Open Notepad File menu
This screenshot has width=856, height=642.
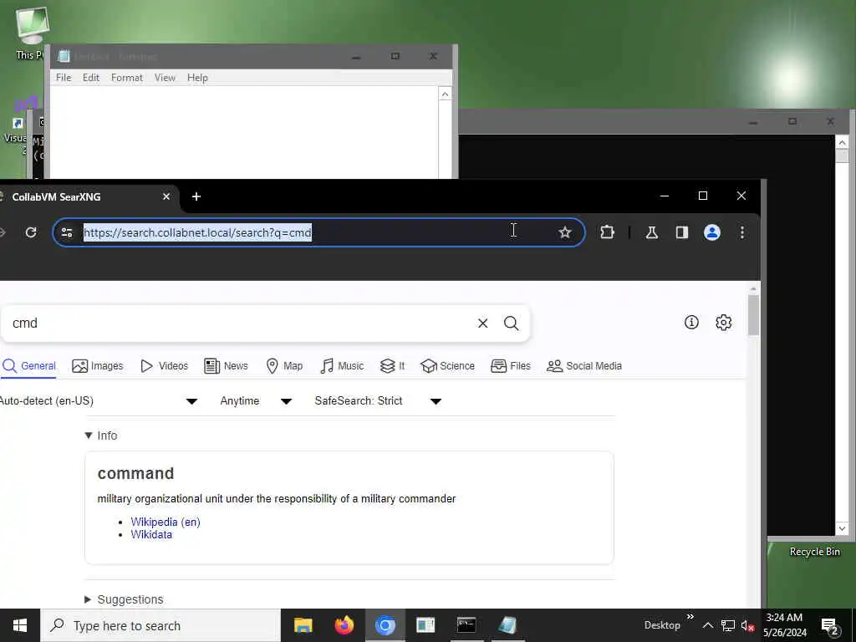click(64, 78)
